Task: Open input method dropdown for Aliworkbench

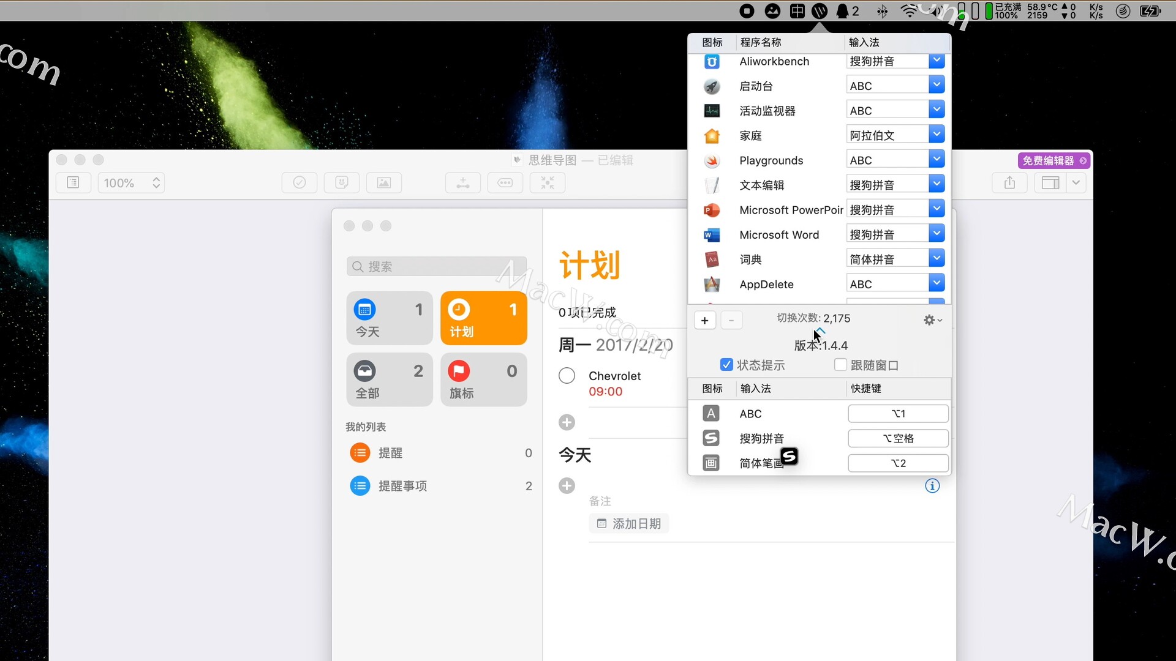Action: pyautogui.click(x=937, y=61)
